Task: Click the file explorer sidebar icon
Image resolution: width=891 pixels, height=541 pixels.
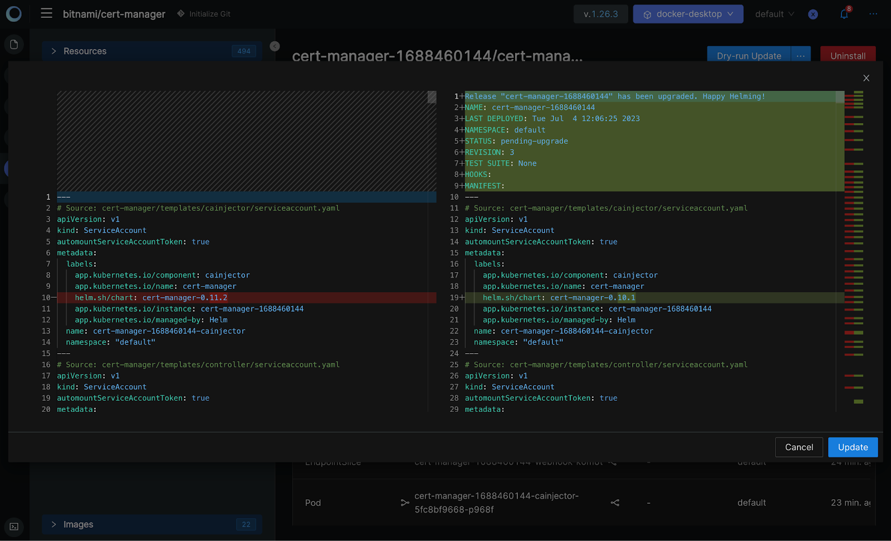Action: pos(14,45)
